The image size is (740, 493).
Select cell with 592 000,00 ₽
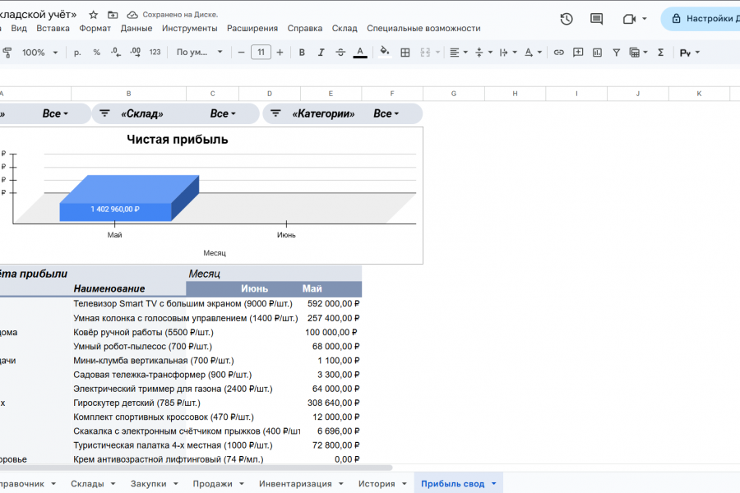[332, 304]
